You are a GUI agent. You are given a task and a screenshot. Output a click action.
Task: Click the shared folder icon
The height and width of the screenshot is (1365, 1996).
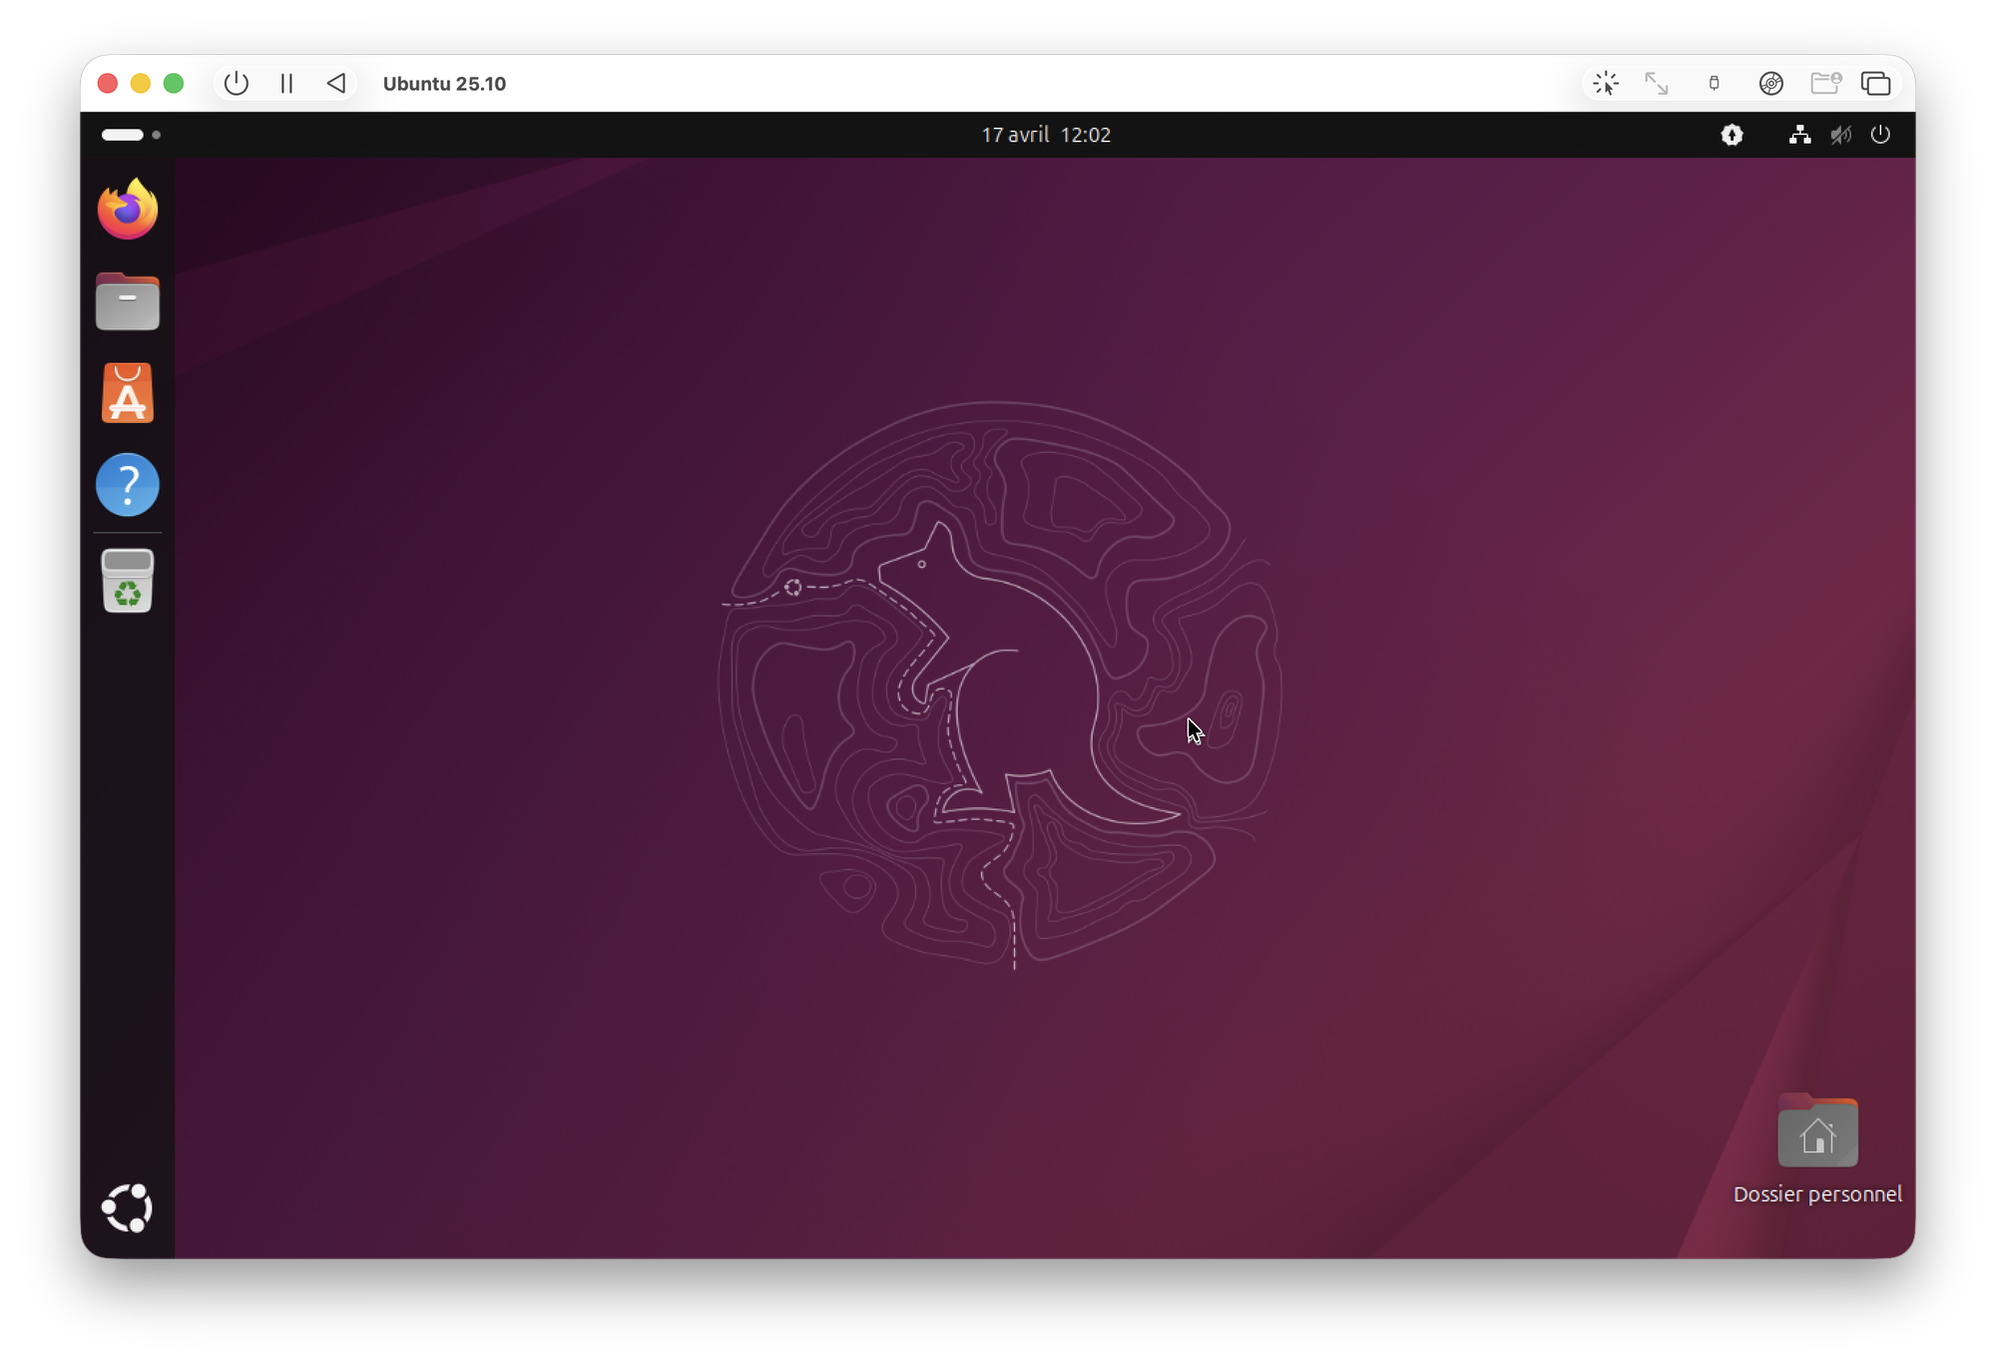1825,84
